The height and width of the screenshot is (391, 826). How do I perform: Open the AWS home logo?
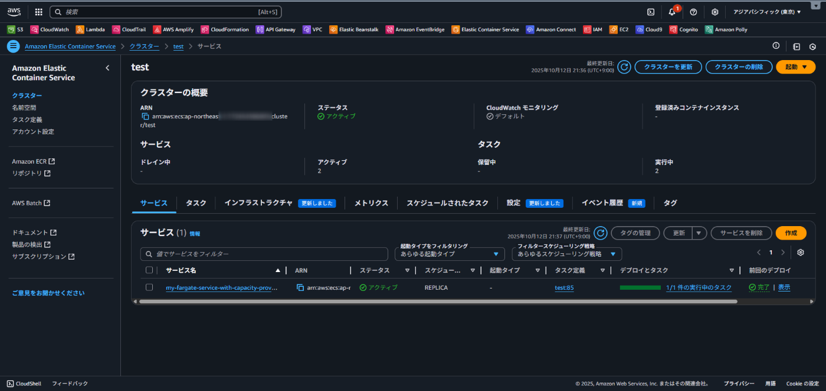tap(14, 11)
